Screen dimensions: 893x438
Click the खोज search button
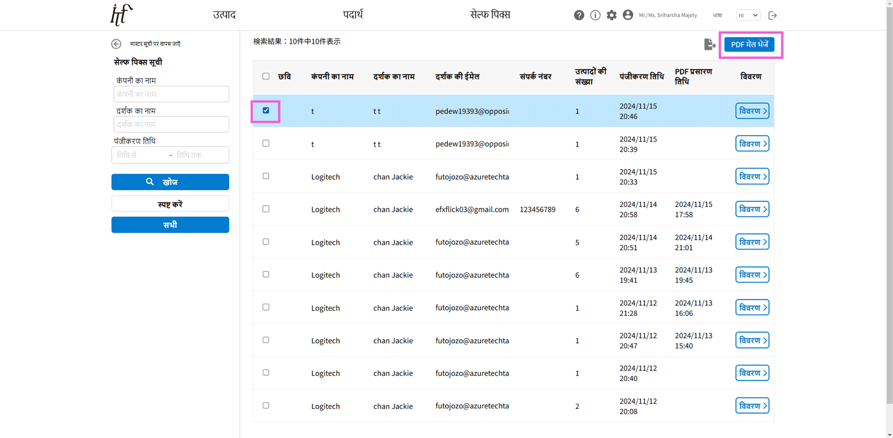coord(170,182)
